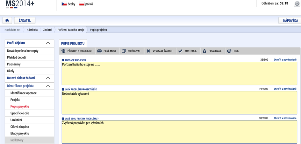Select Etapy projektu in sidebar
The image size is (301, 144).
30,133
